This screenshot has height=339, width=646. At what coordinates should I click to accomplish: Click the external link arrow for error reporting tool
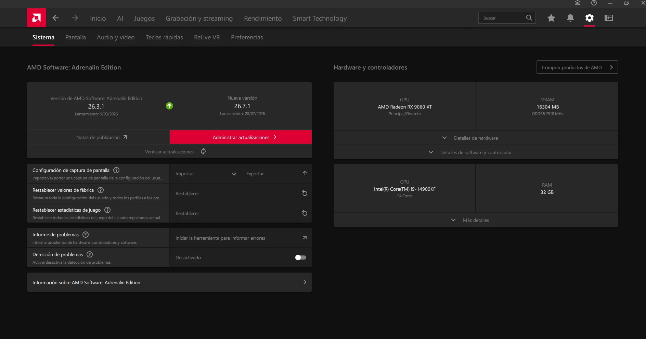click(x=305, y=238)
